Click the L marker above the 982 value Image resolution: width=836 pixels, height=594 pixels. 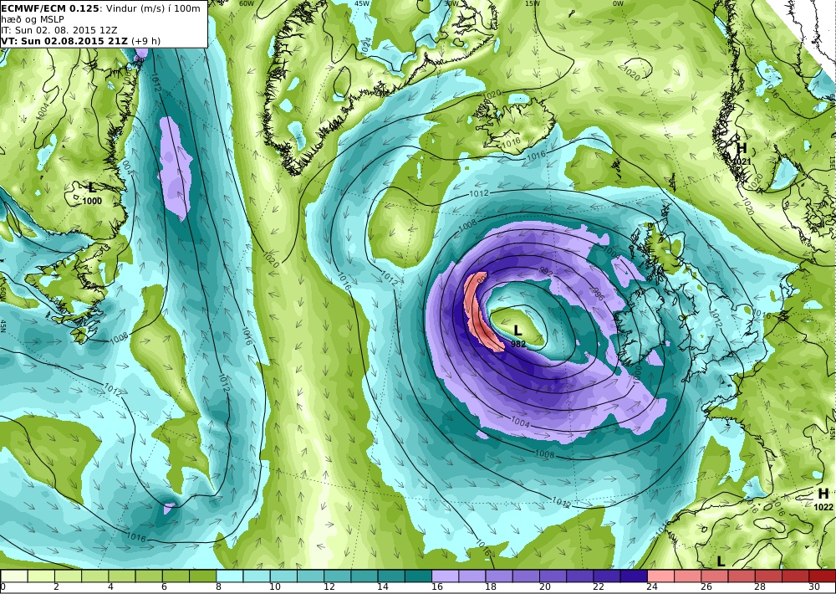[x=517, y=331]
